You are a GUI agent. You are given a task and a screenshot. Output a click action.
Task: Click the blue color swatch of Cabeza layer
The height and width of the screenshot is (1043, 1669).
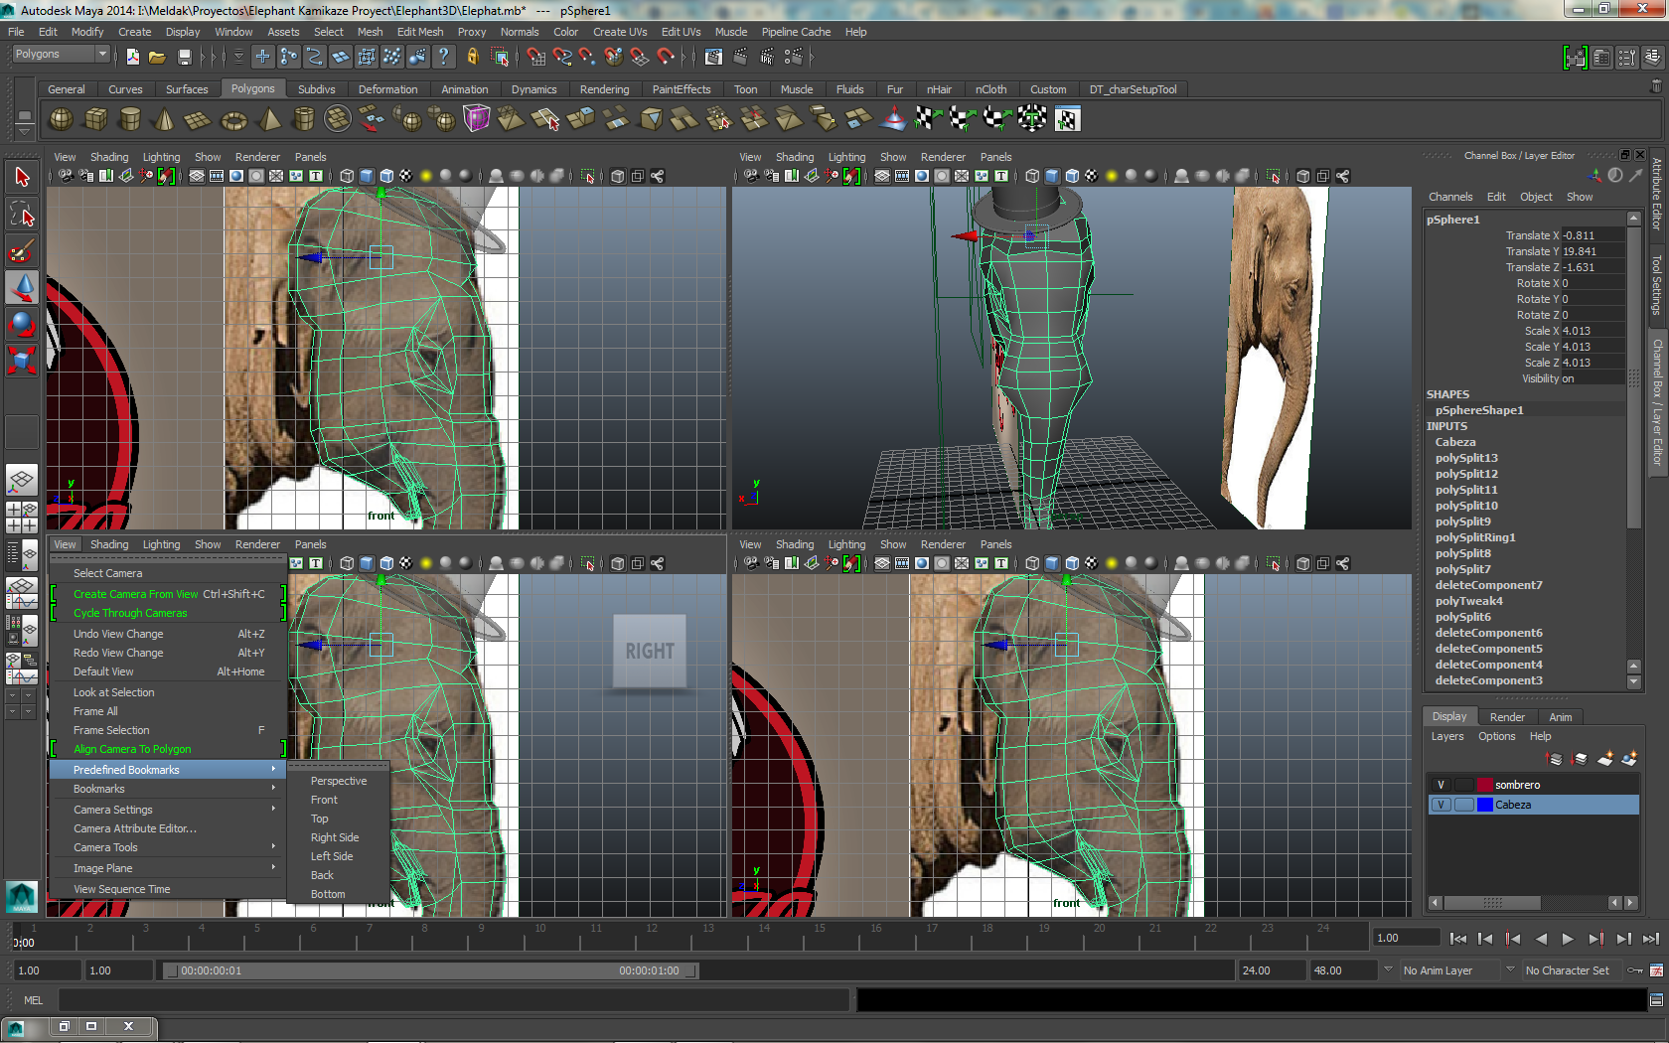(1485, 805)
